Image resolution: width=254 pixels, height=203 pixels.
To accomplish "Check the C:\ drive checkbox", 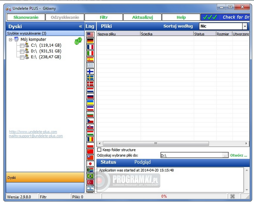I will 22,46.
